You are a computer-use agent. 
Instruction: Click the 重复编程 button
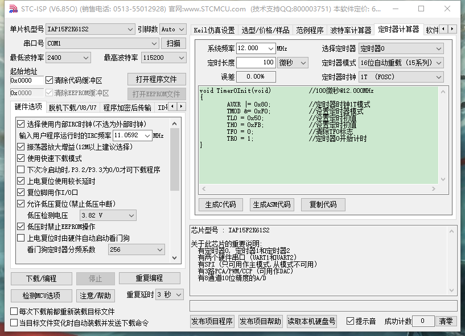150,278
